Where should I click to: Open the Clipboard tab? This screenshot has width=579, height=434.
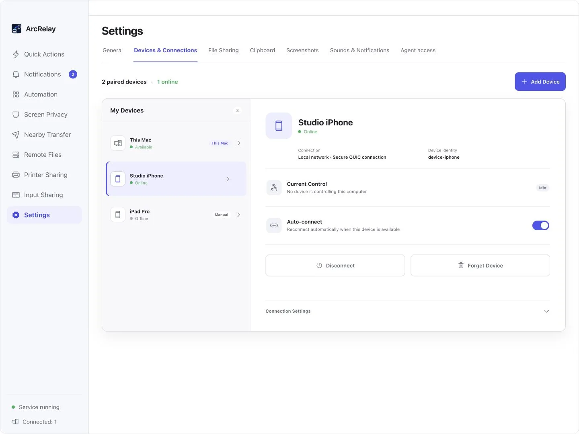click(262, 50)
